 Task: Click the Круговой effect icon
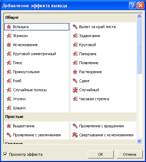pos(75,45)
